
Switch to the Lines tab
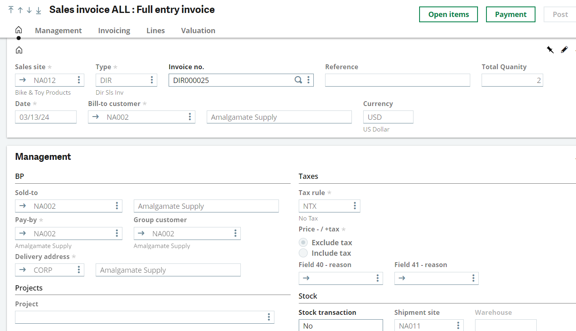(156, 31)
